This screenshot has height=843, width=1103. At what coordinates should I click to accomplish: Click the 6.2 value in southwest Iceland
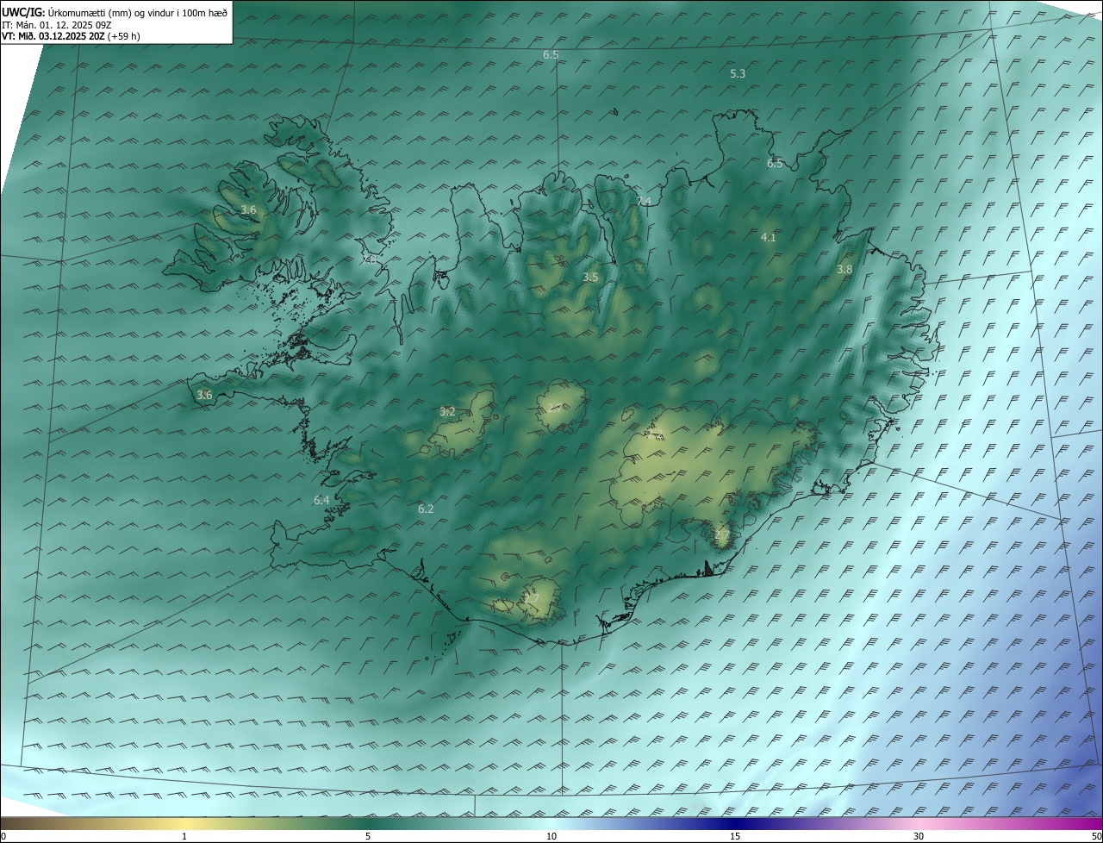click(x=426, y=509)
